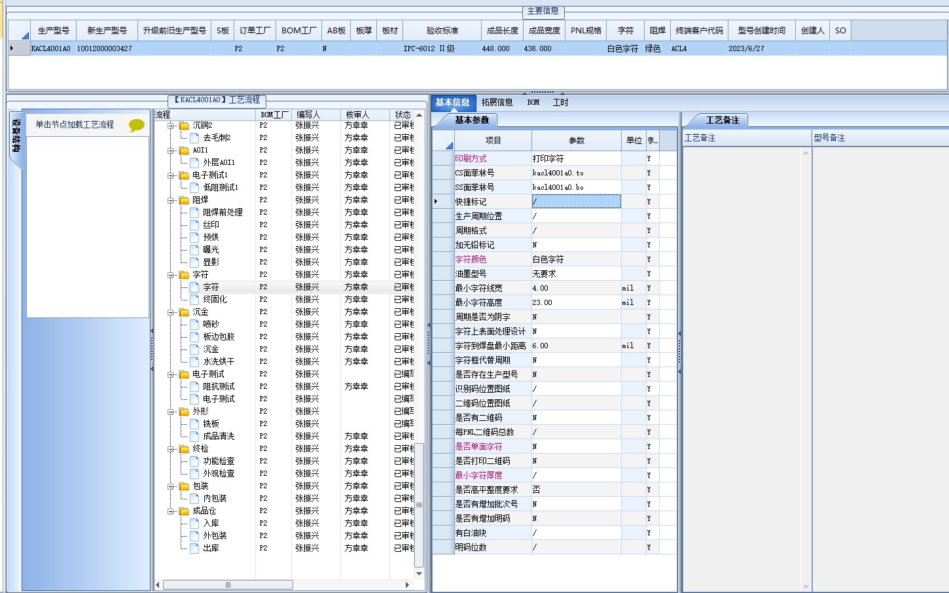Click folder icon of 沉金 node

tap(184, 312)
